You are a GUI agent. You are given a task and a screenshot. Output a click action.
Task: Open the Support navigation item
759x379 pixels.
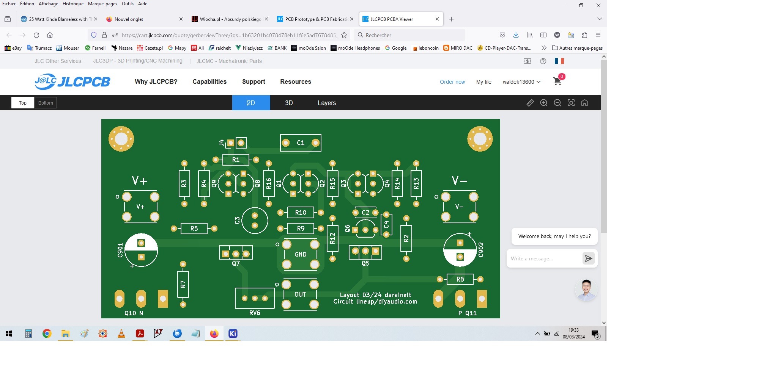(x=254, y=81)
